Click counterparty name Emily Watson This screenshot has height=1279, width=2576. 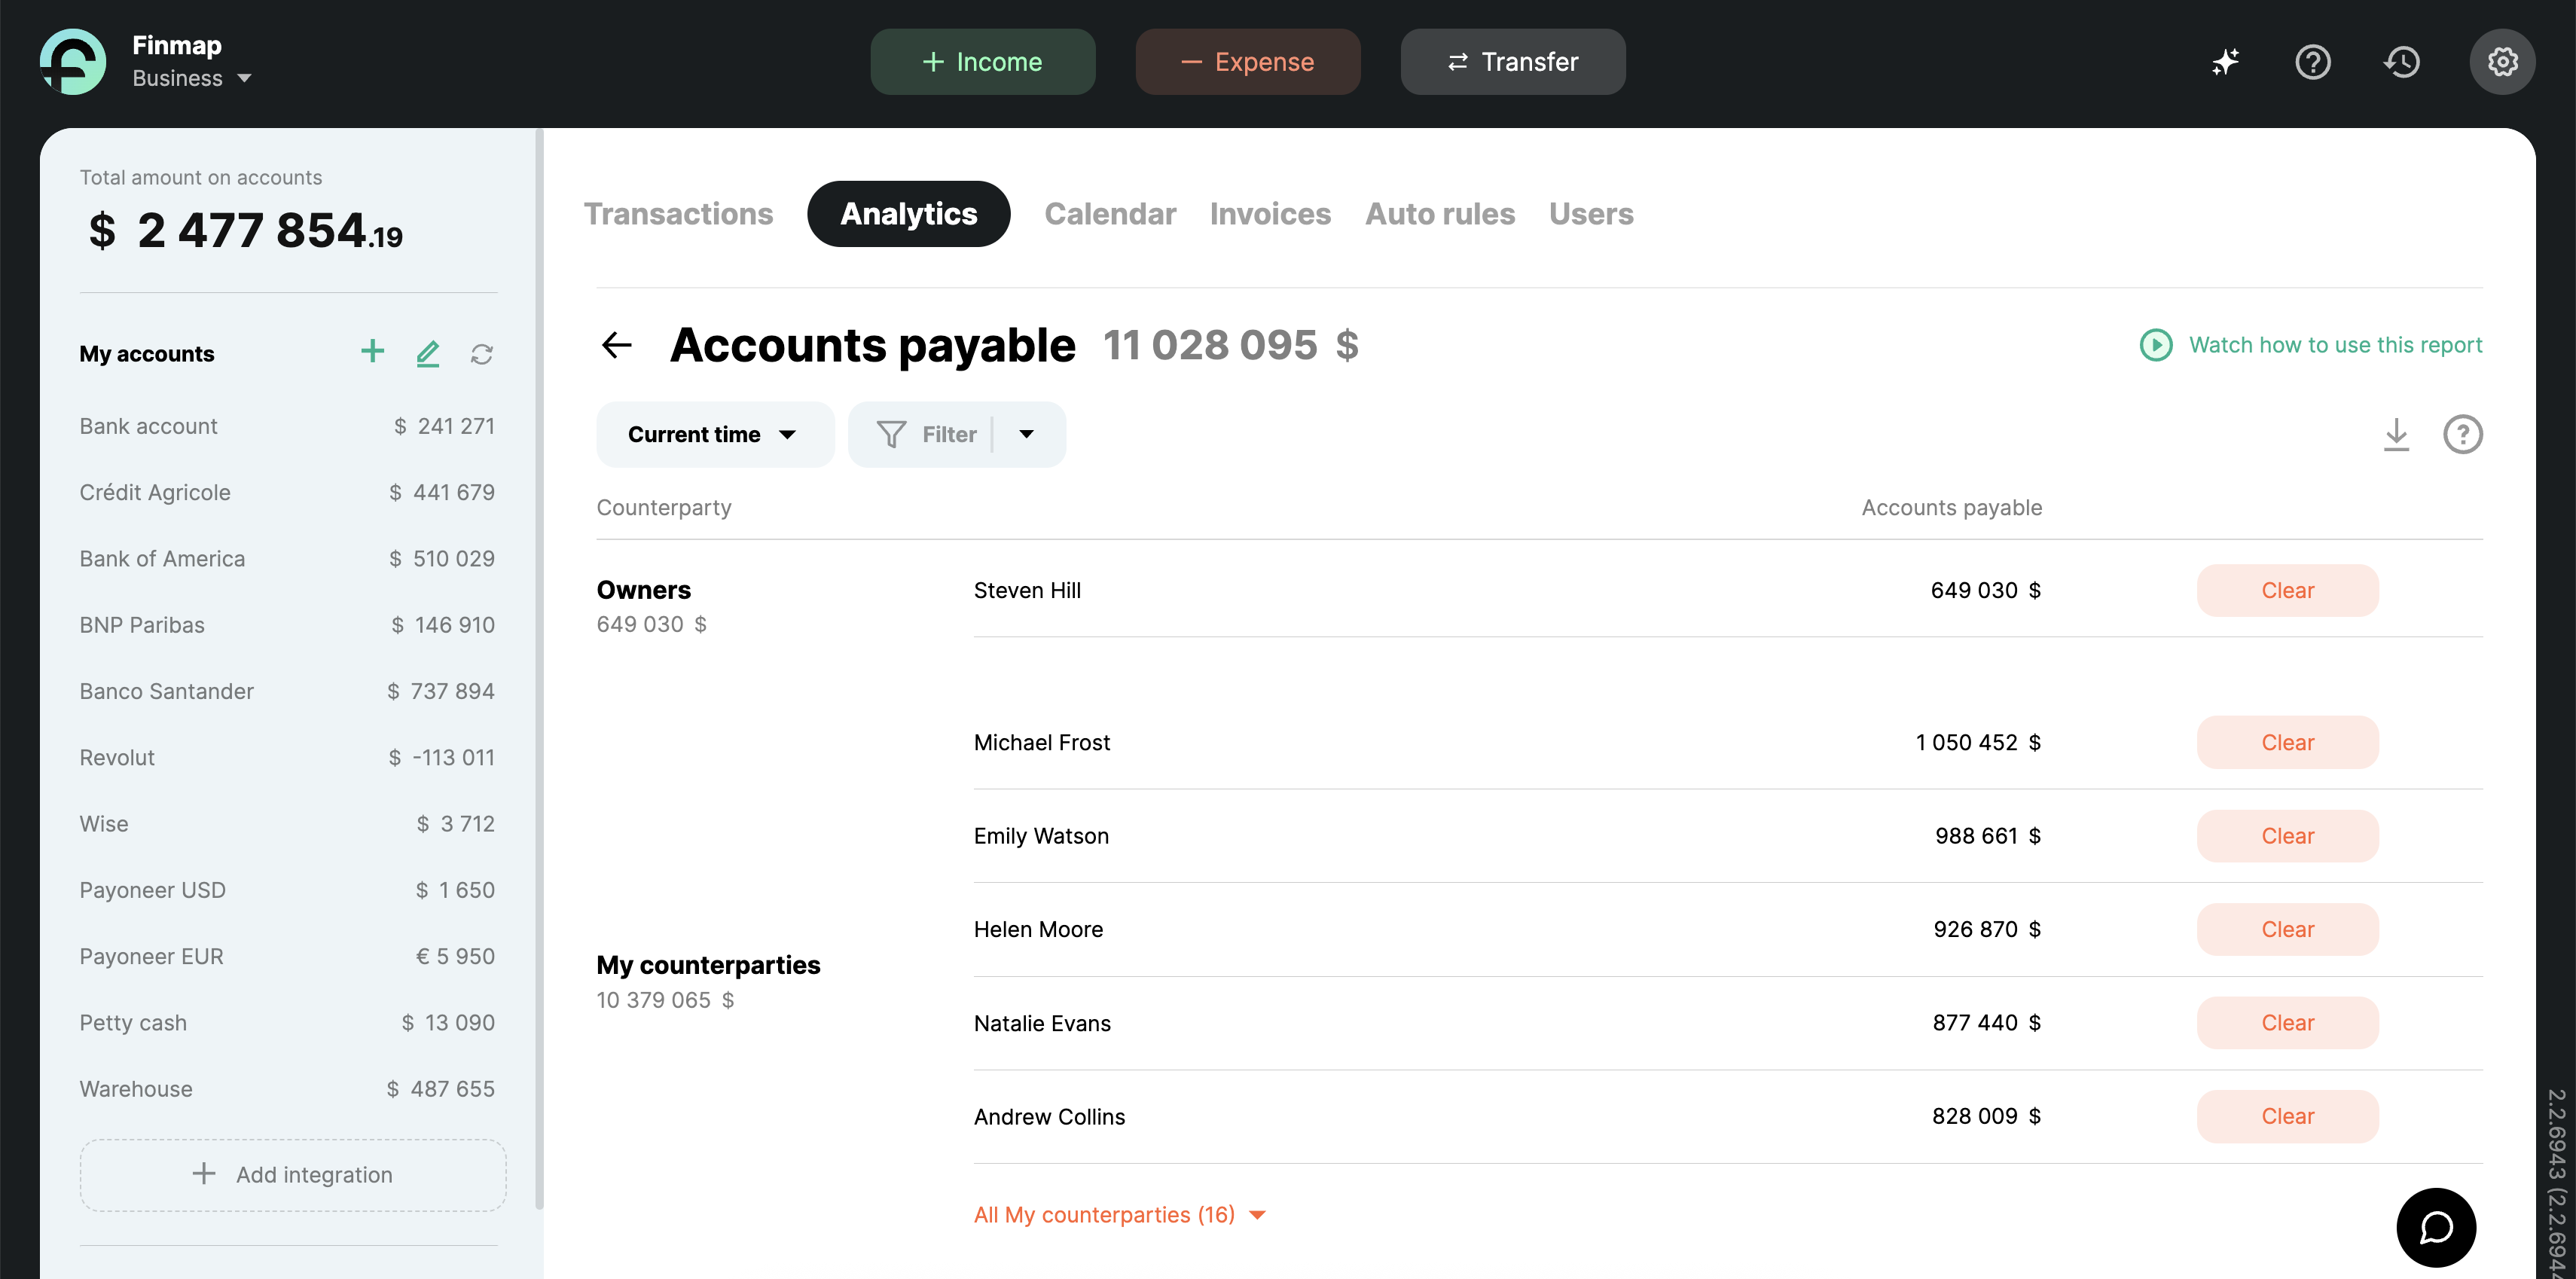click(1041, 836)
